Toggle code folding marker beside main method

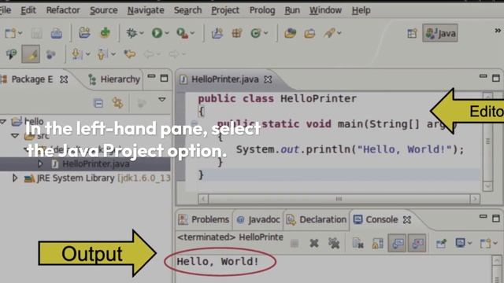pos(194,124)
